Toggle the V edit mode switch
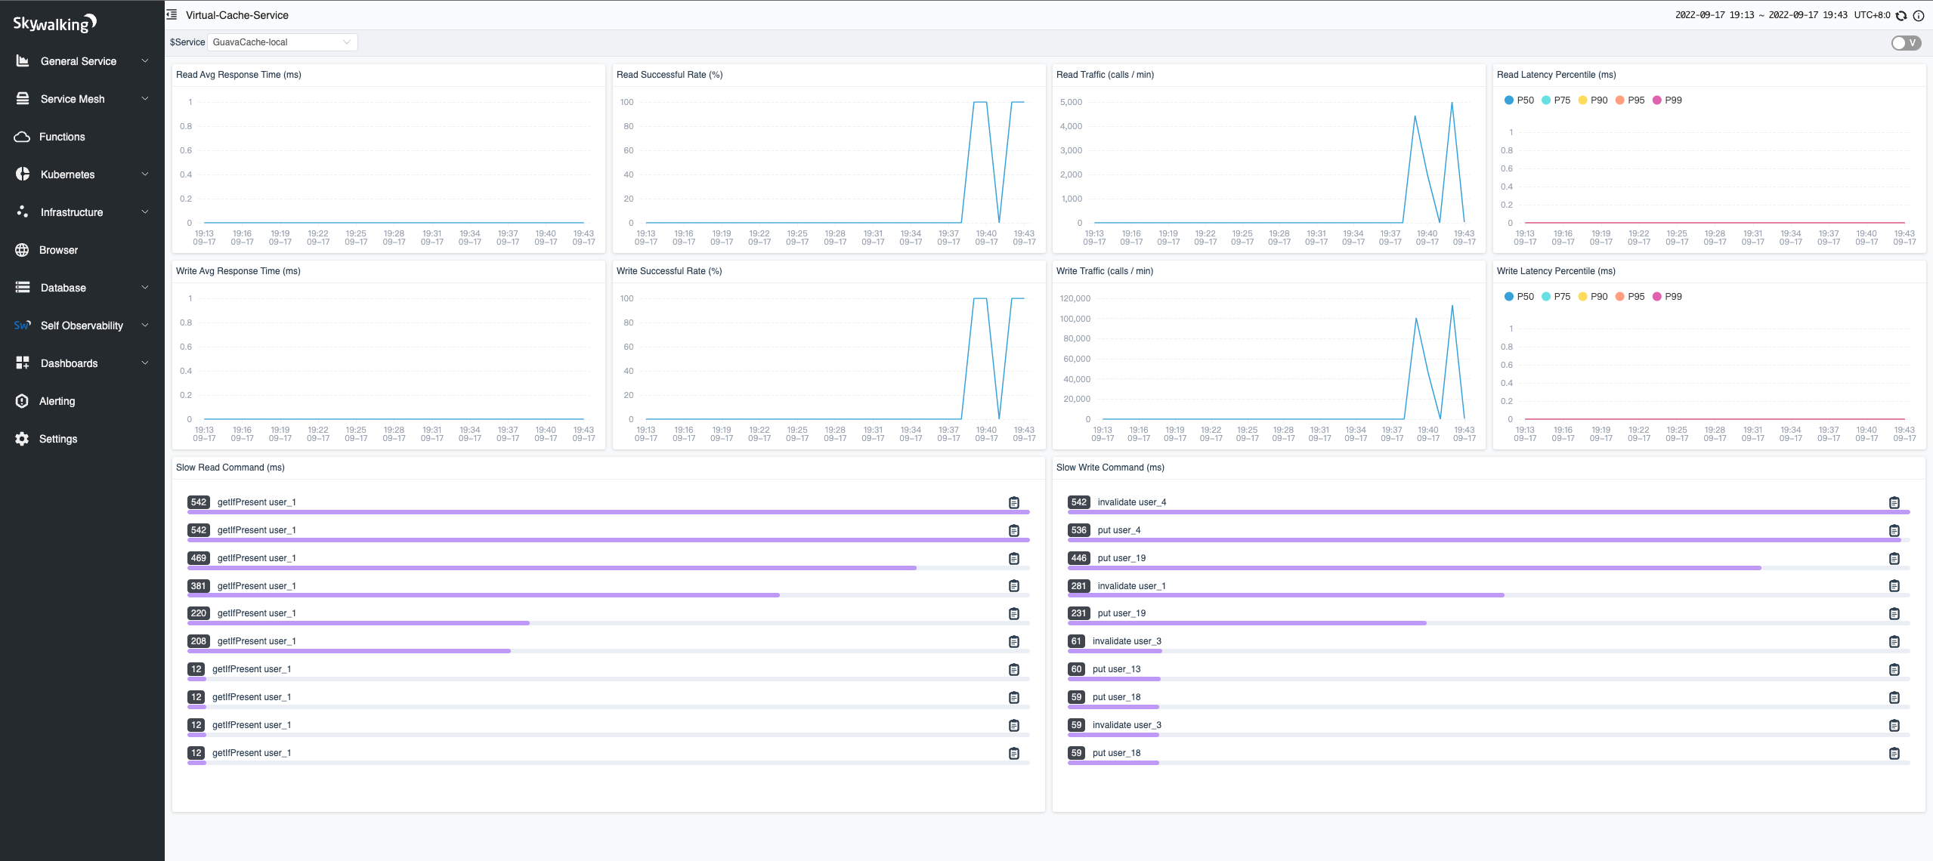The width and height of the screenshot is (1933, 861). [1905, 43]
